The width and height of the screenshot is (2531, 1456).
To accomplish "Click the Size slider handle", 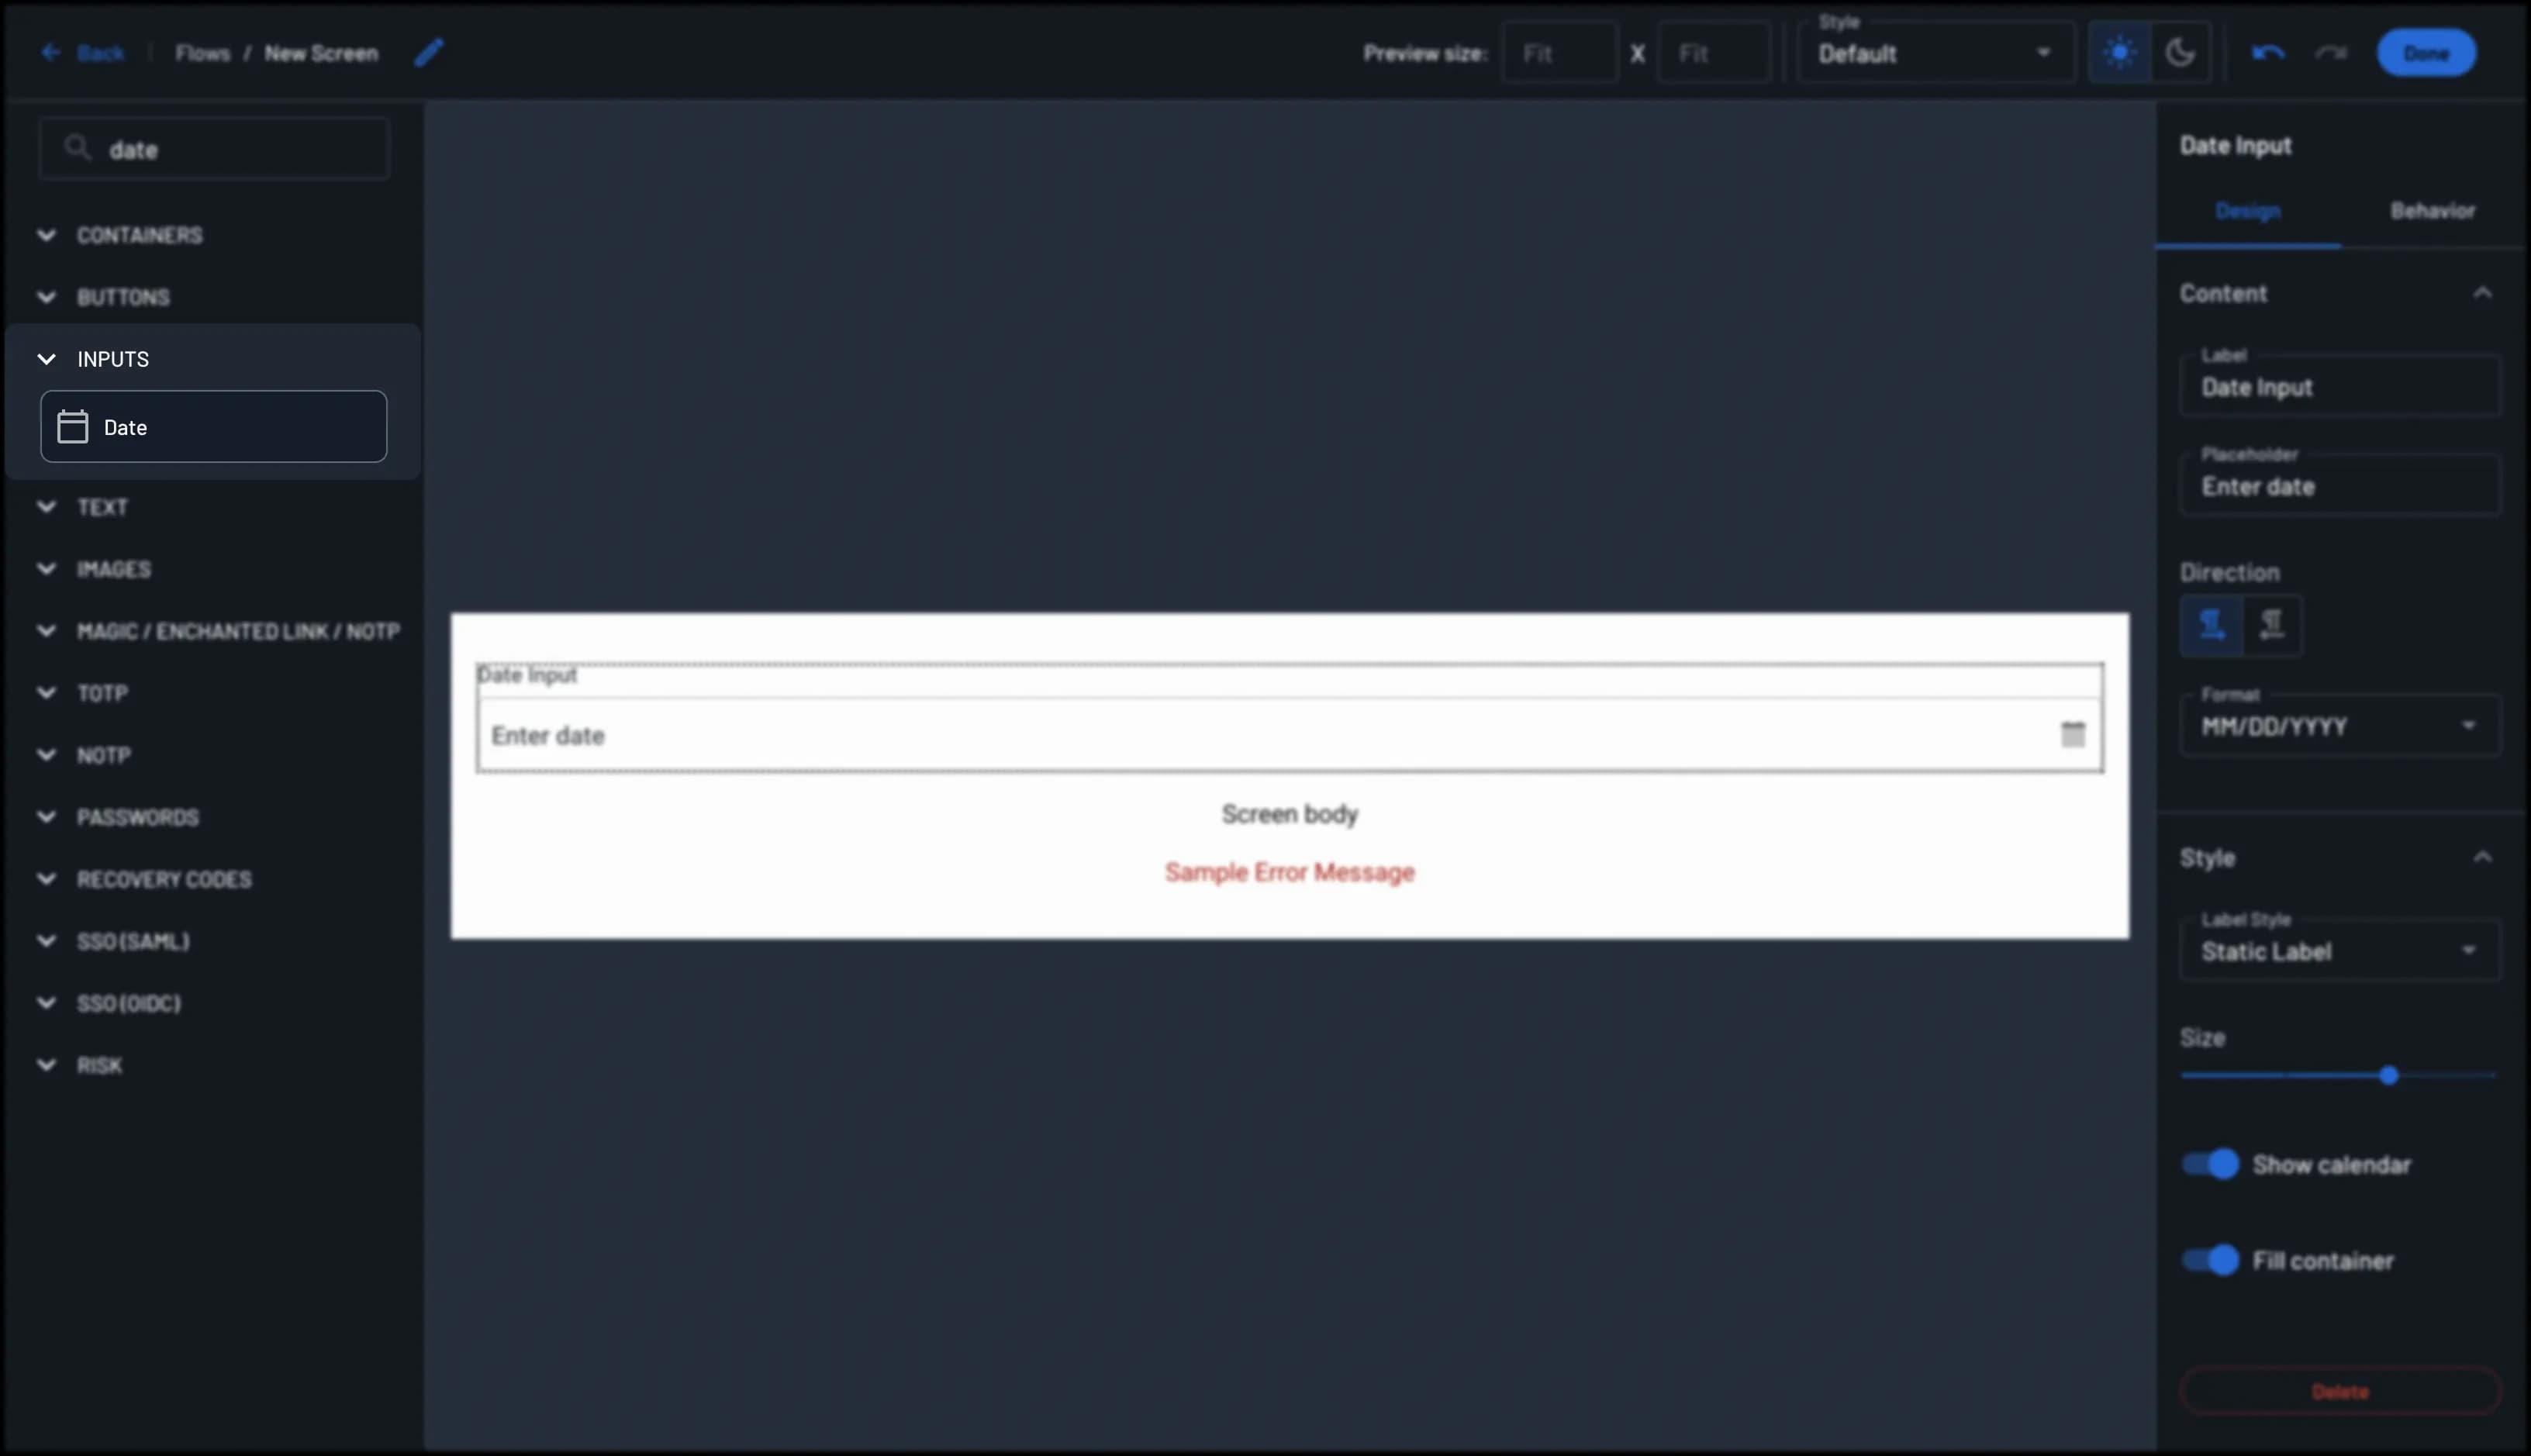I will click(x=2389, y=1076).
